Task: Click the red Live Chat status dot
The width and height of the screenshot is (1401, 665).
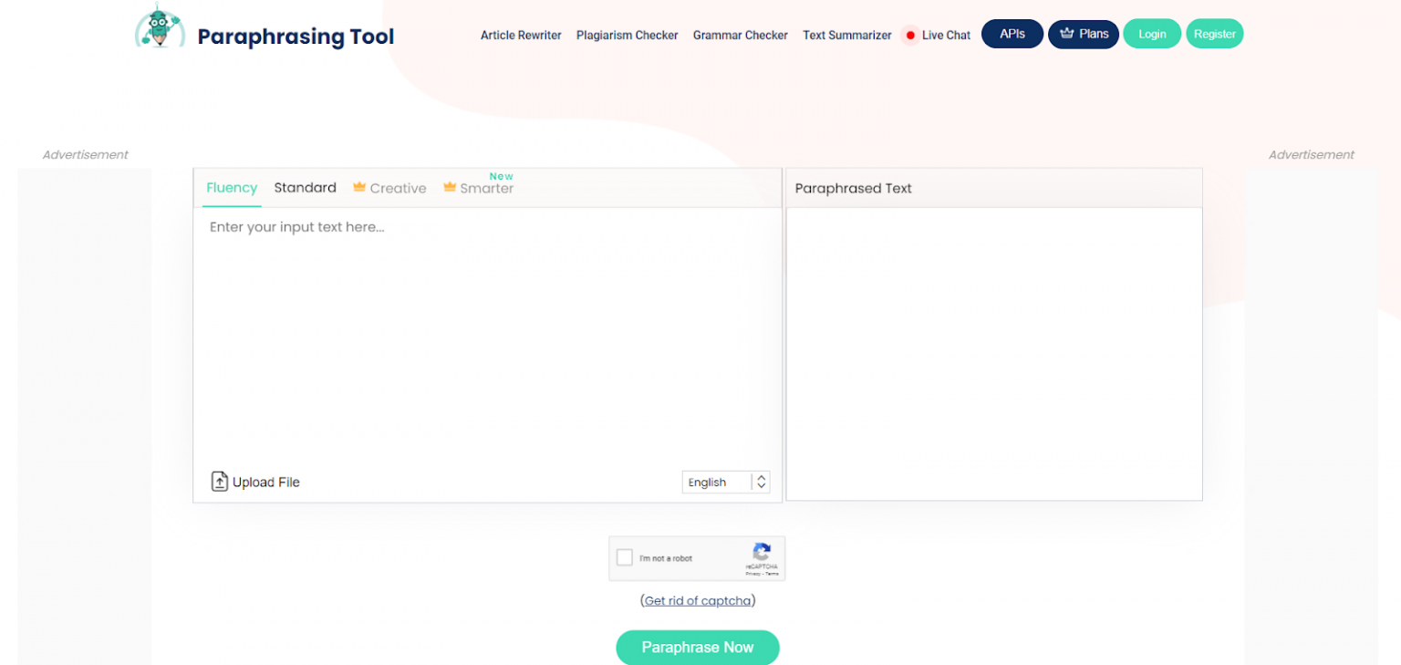Action: tap(908, 35)
